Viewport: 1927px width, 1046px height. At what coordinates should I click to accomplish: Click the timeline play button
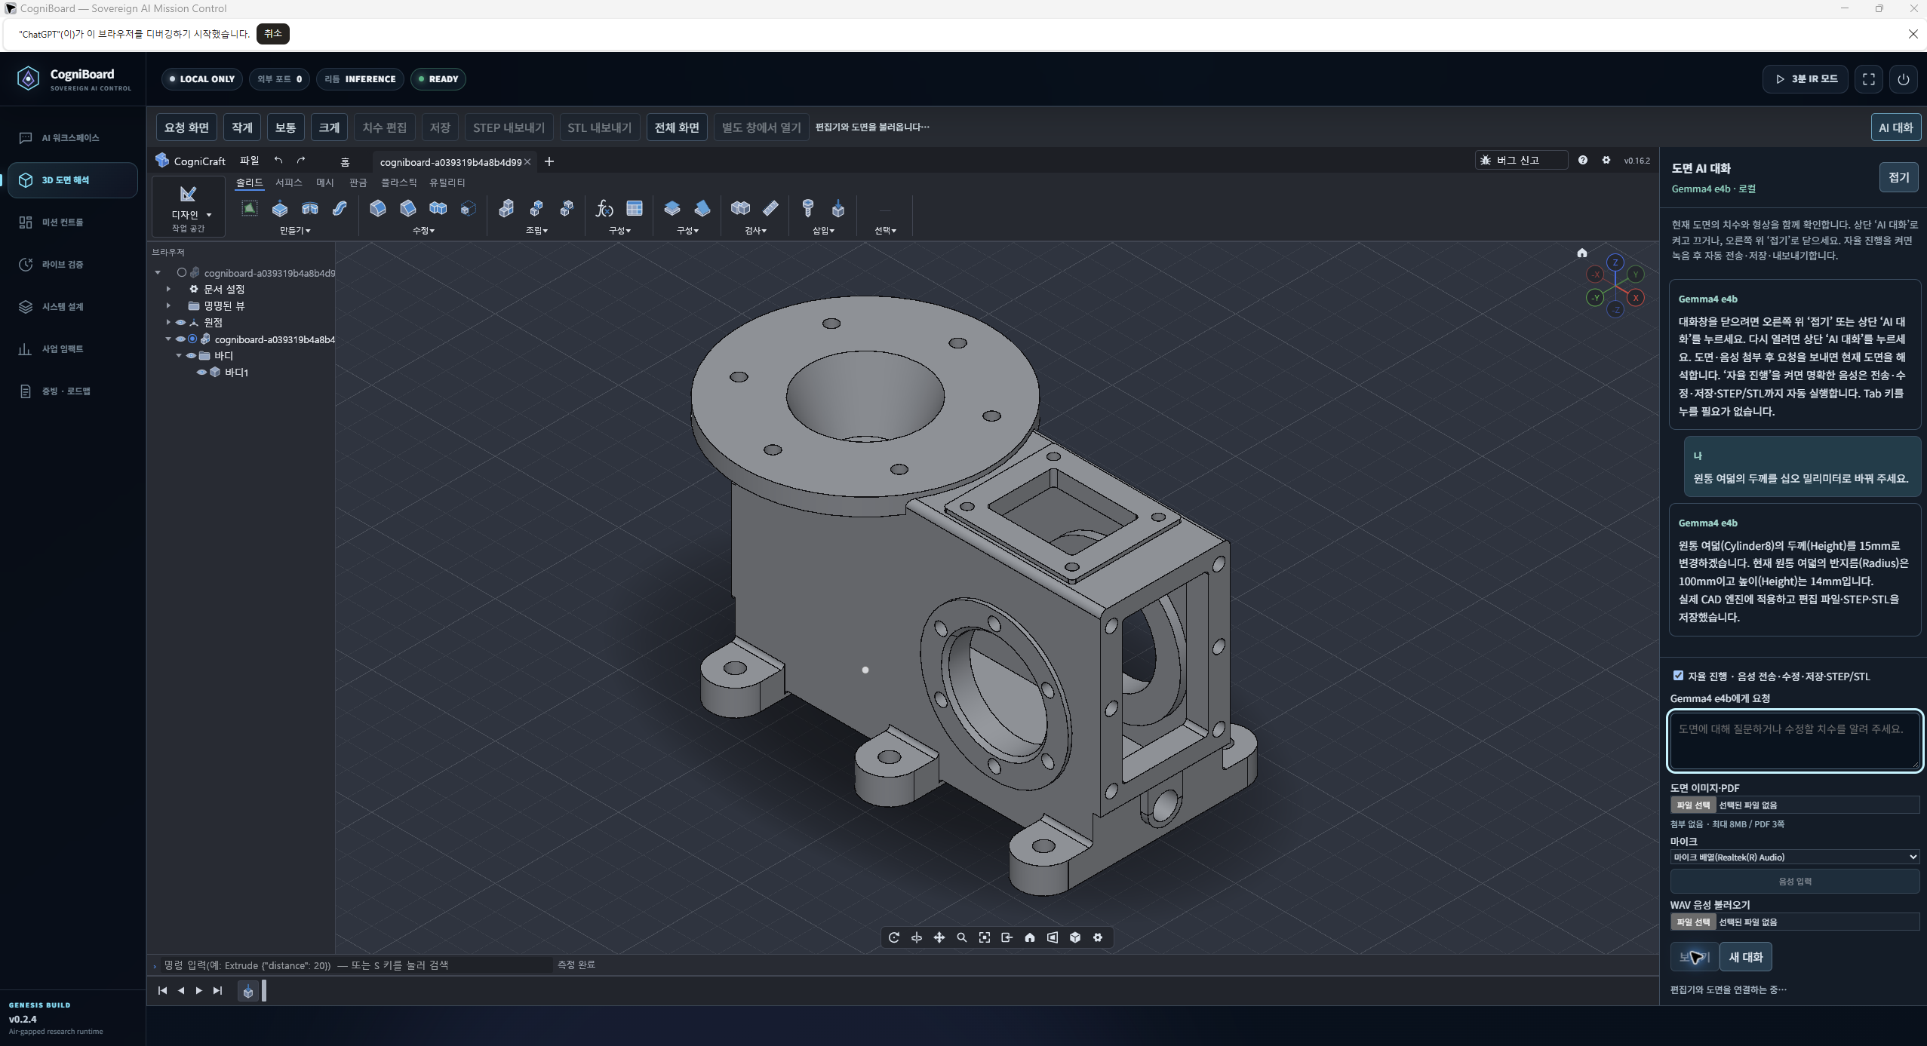[x=199, y=991]
